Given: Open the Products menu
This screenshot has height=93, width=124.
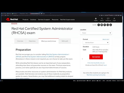Looking at the screenshot, I should click(x=25, y=20).
